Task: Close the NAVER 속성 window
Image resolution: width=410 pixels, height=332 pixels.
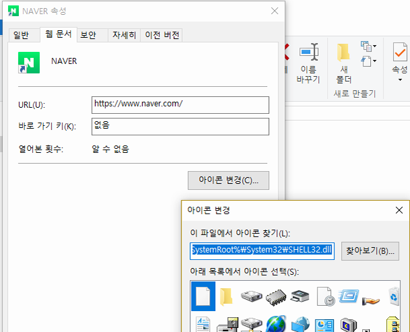Action: 274,11
